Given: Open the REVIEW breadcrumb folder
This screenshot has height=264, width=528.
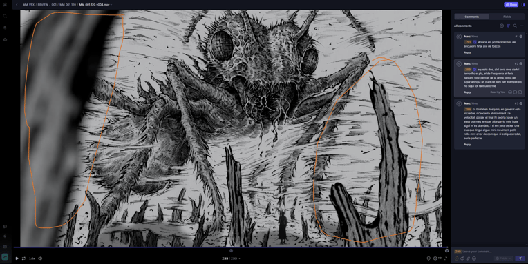Looking at the screenshot, I should click(43, 5).
